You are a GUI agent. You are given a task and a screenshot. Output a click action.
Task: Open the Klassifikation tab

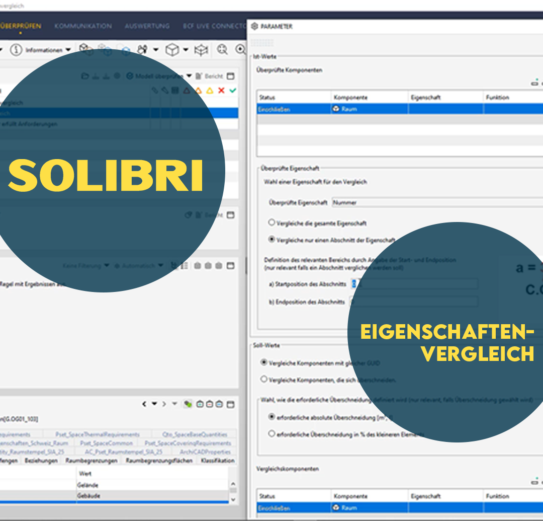coord(218,460)
